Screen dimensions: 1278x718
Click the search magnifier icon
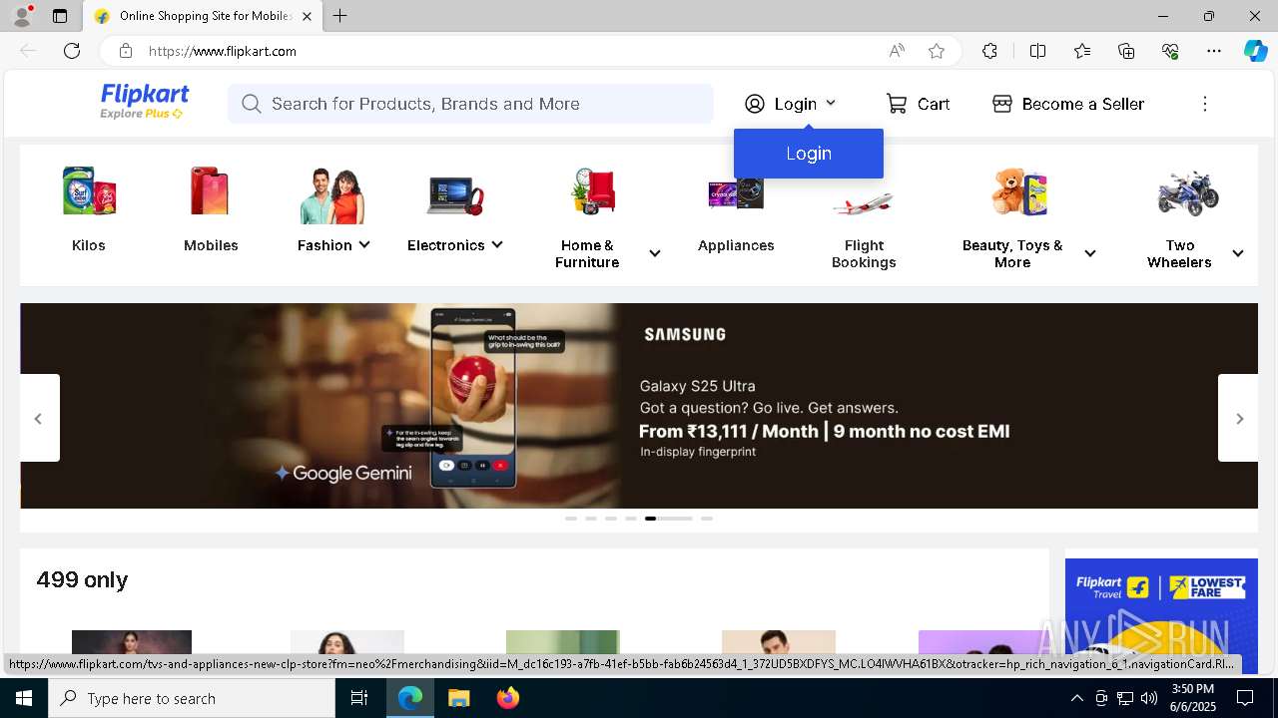tap(252, 104)
